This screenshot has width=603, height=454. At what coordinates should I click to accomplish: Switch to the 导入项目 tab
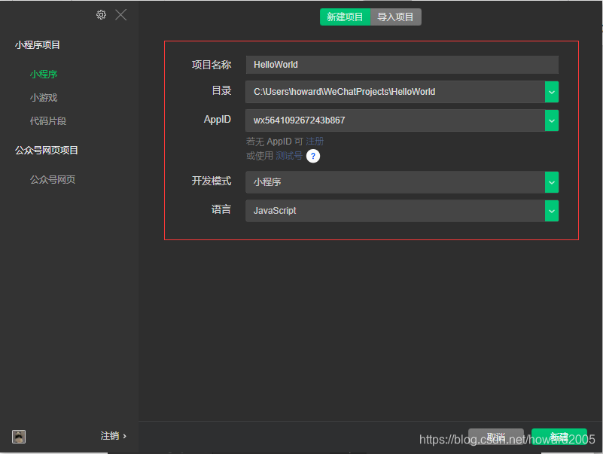coord(396,17)
